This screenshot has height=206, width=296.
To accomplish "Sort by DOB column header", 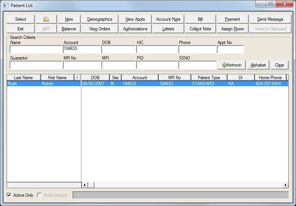I will tap(95, 78).
